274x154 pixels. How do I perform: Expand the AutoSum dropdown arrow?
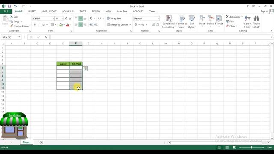tap(242, 17)
